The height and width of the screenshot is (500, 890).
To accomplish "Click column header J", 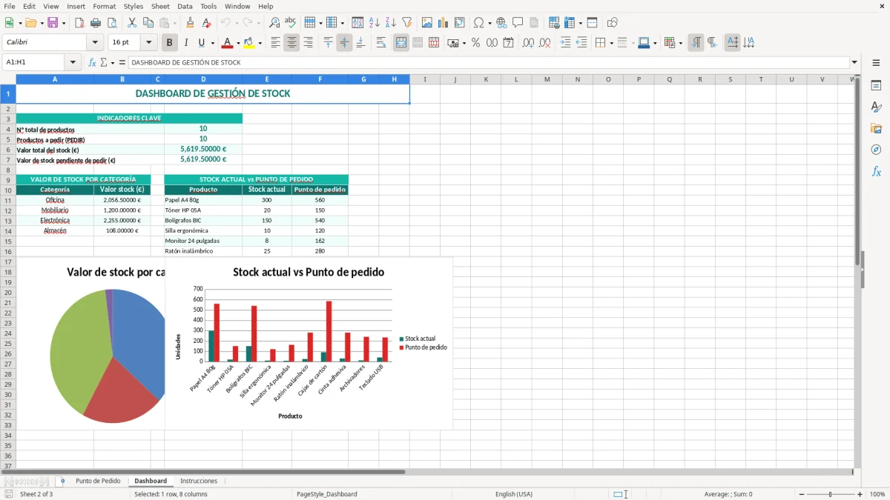I will click(455, 79).
